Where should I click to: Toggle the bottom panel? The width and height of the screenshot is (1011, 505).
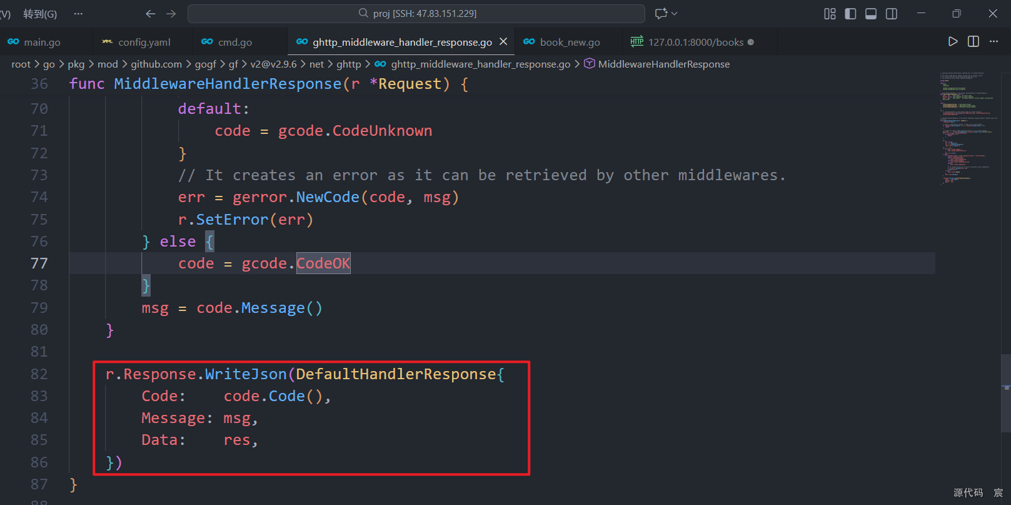tap(871, 14)
